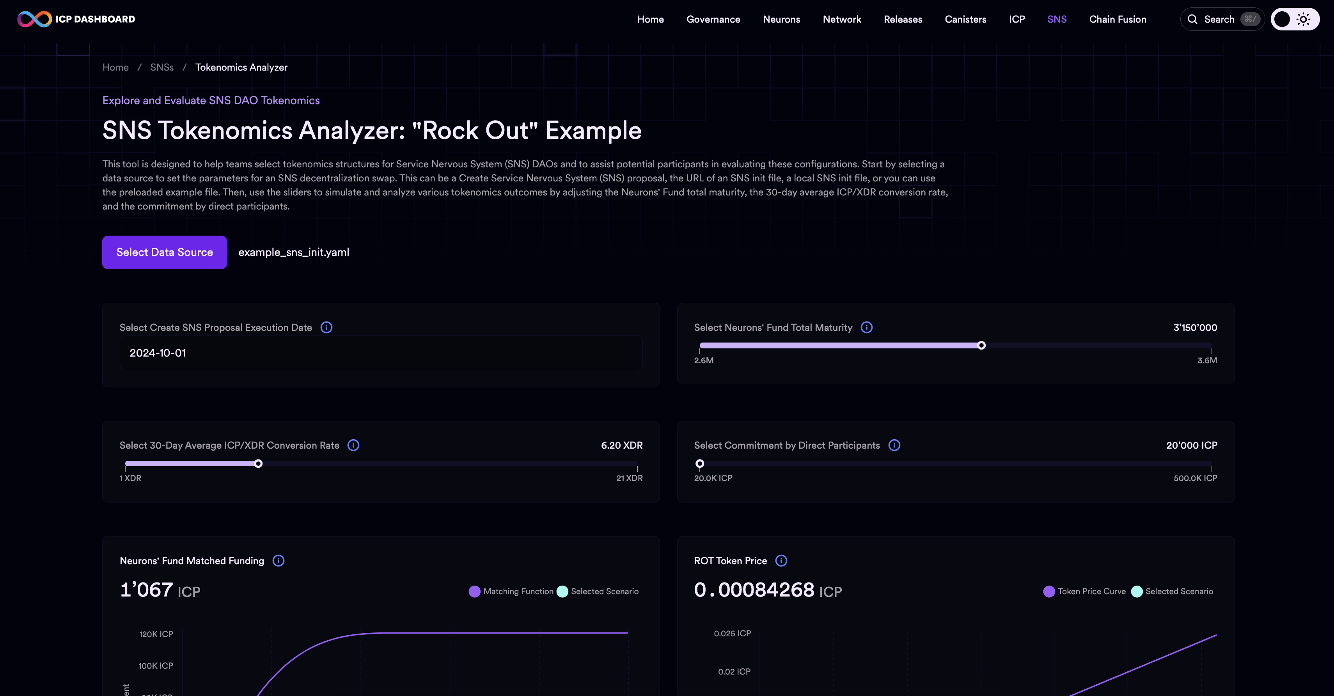The width and height of the screenshot is (1334, 696).
Task: Click the 3'150'000 maturity value
Action: 1195,327
